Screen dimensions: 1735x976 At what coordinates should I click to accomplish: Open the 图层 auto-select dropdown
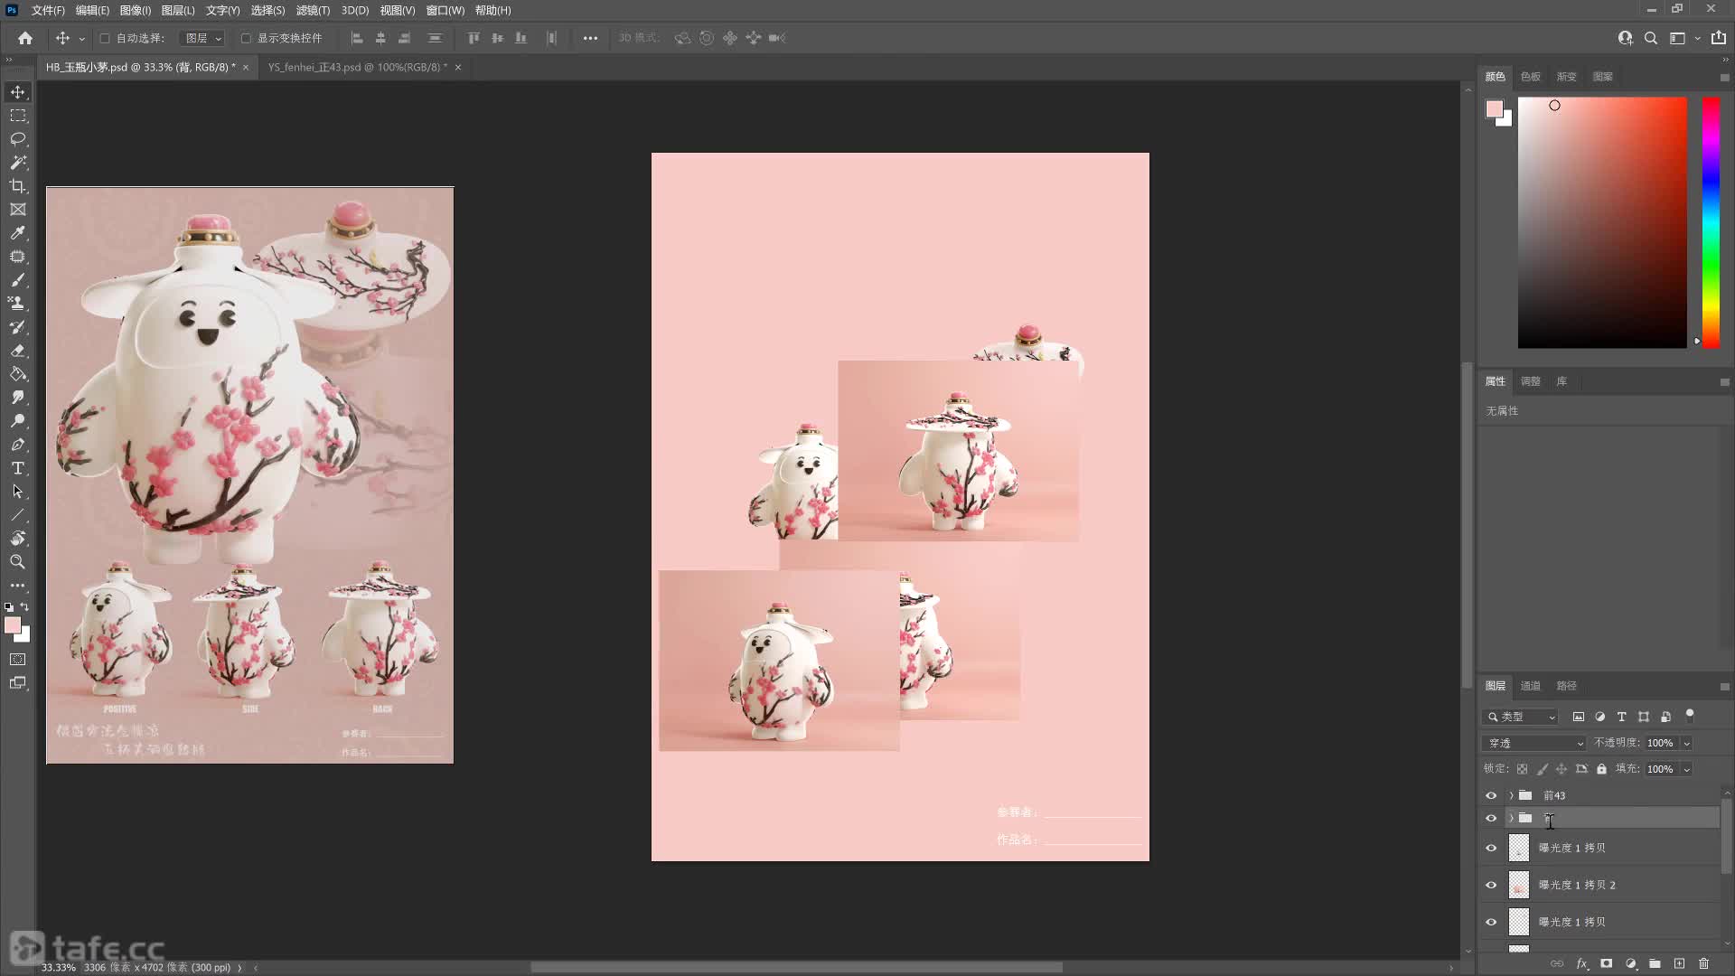(x=202, y=38)
